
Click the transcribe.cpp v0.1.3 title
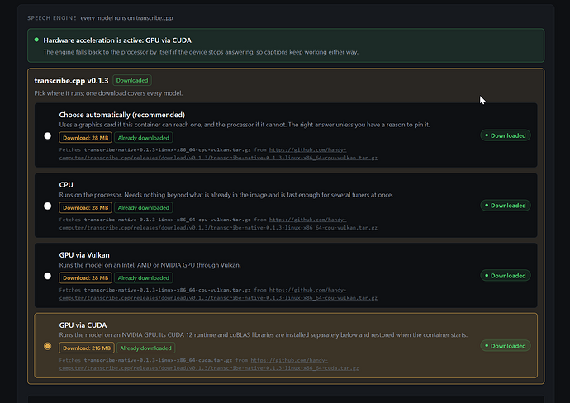point(71,81)
